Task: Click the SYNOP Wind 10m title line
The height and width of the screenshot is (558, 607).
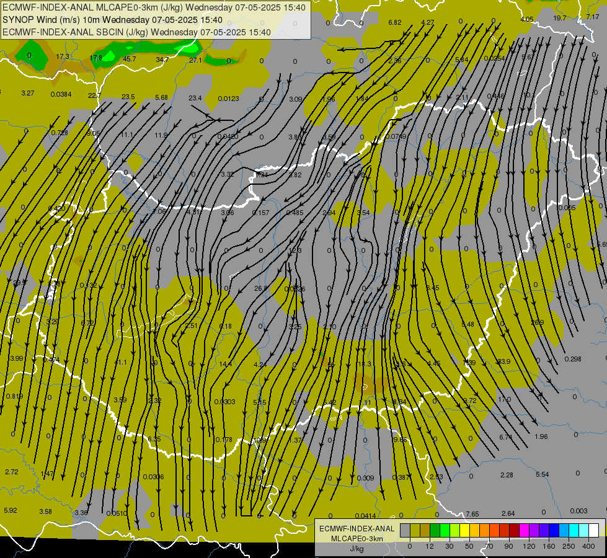Action: coord(112,20)
